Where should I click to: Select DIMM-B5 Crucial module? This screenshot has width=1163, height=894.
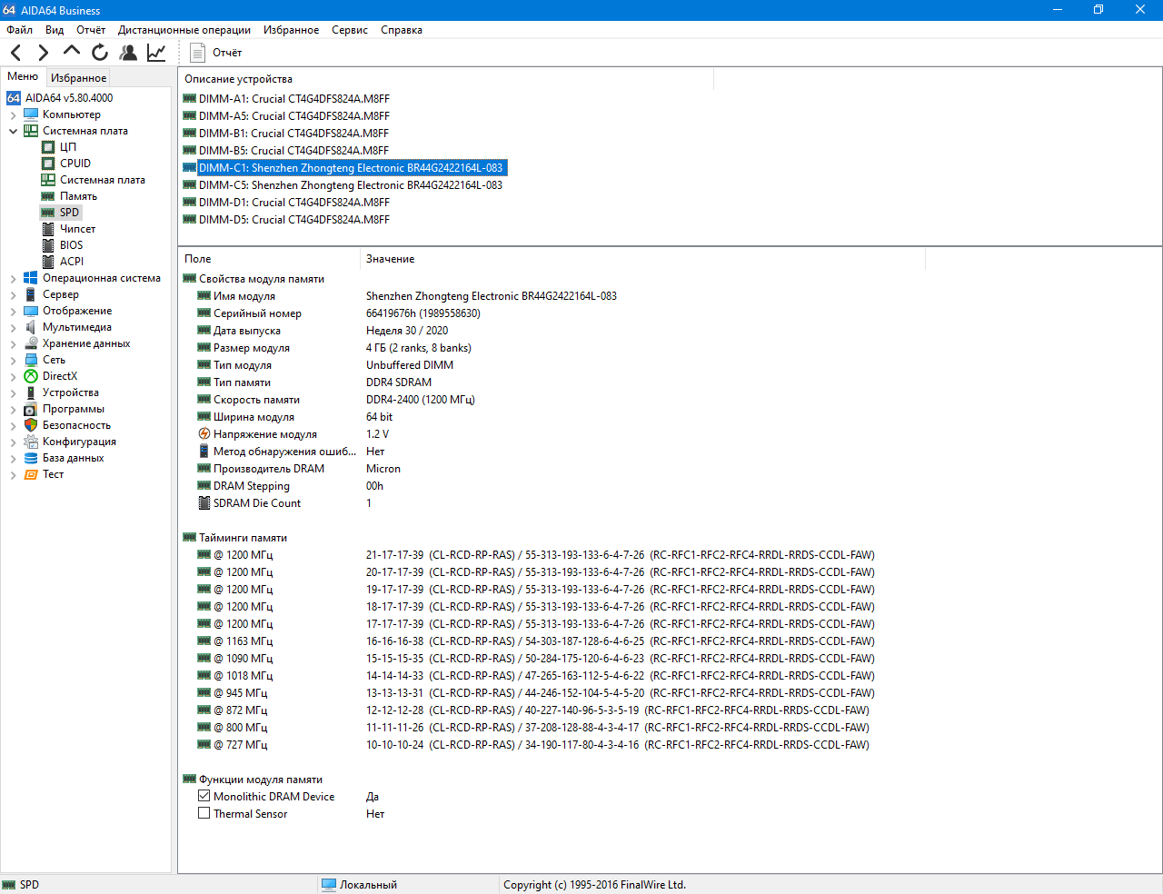(294, 151)
